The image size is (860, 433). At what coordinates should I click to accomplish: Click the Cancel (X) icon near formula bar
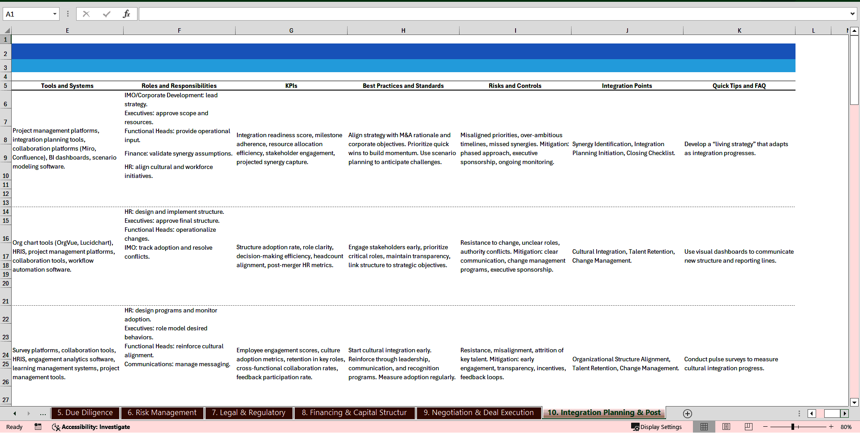[86, 14]
